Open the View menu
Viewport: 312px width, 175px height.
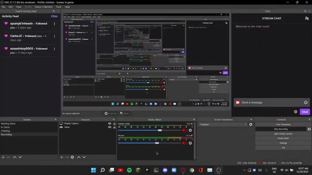coord(19,7)
